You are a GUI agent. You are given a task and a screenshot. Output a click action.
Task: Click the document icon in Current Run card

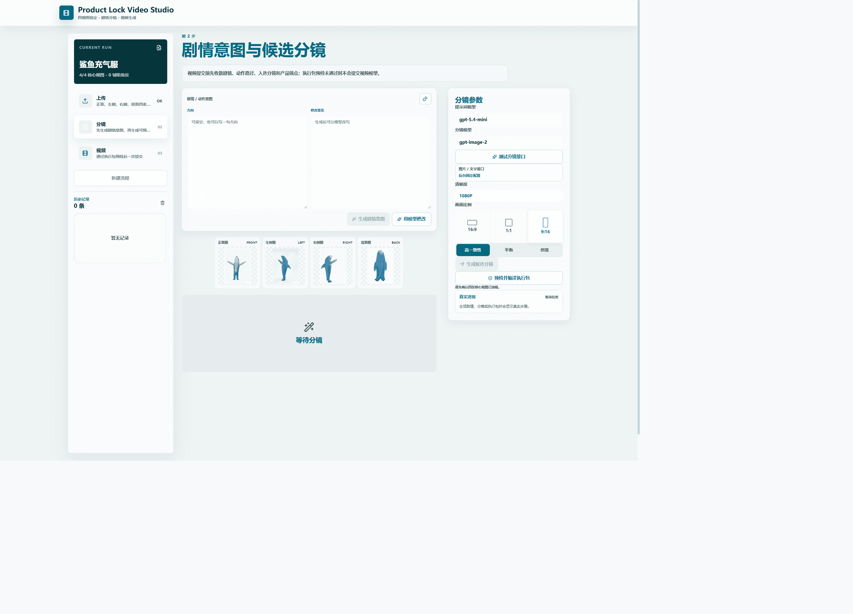pos(159,48)
